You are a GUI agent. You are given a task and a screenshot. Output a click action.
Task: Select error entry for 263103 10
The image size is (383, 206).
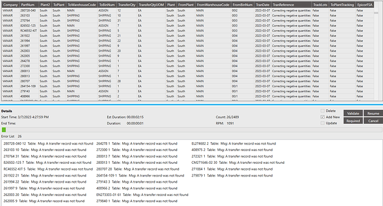coord(45,150)
